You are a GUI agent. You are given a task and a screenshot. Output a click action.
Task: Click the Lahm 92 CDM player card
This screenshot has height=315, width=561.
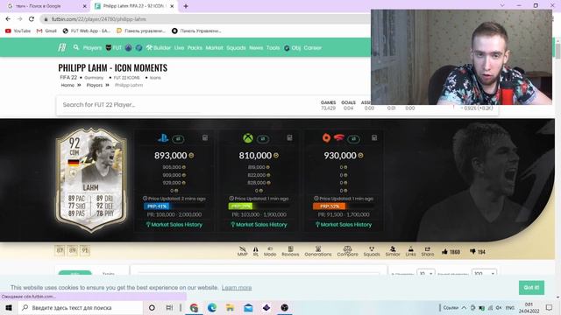coord(91,180)
